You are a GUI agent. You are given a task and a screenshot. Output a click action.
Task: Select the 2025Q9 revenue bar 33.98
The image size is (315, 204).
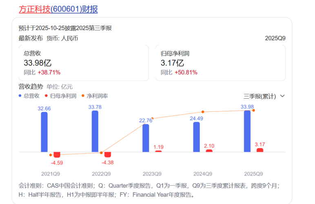[x=247, y=131]
